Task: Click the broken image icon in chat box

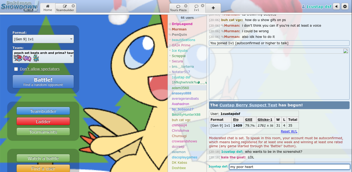Action: coord(346,51)
